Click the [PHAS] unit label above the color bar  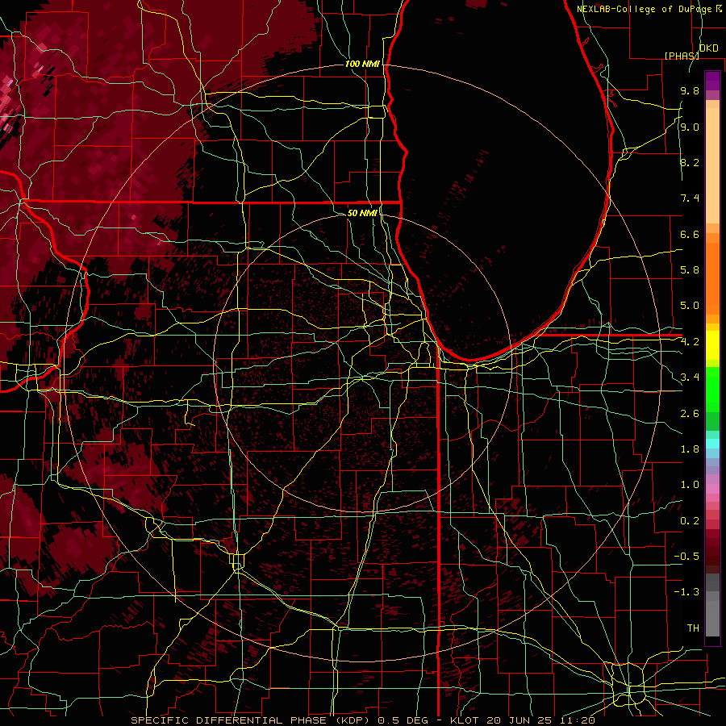[682, 56]
